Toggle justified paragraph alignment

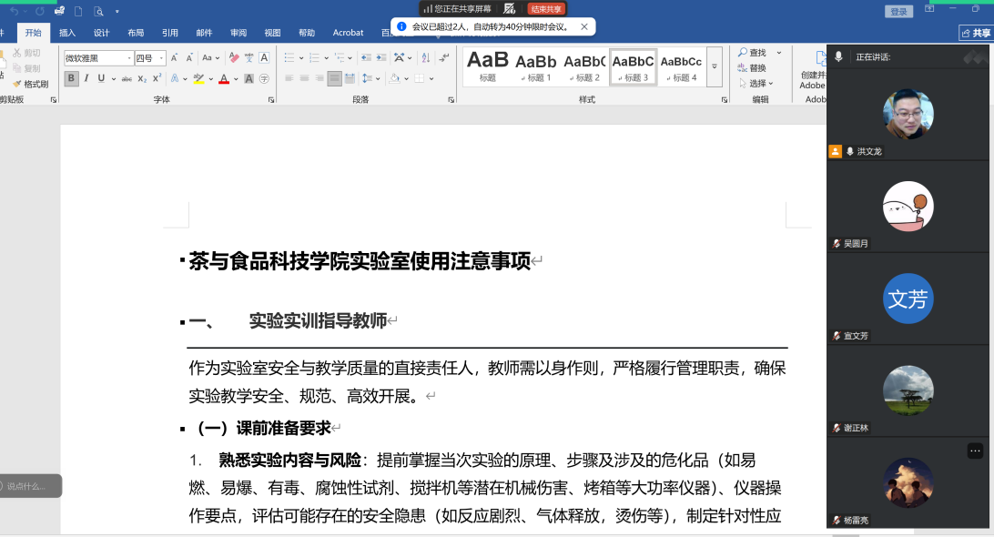pyautogui.click(x=334, y=78)
